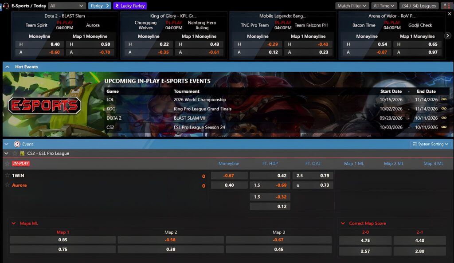Select 2-0 correct score odds 4.75
The image size is (454, 263).
(x=365, y=240)
